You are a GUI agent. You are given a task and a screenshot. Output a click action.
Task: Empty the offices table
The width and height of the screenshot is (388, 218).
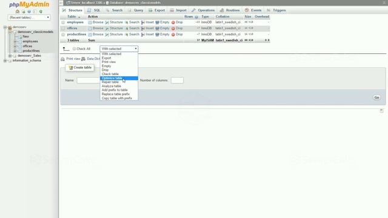(162, 28)
